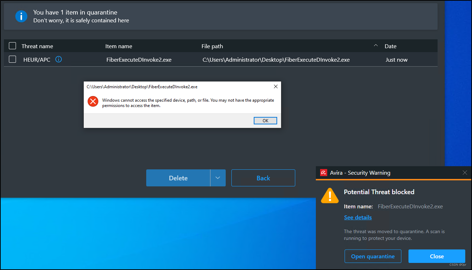Click the blue quarantine info icon

[21, 16]
